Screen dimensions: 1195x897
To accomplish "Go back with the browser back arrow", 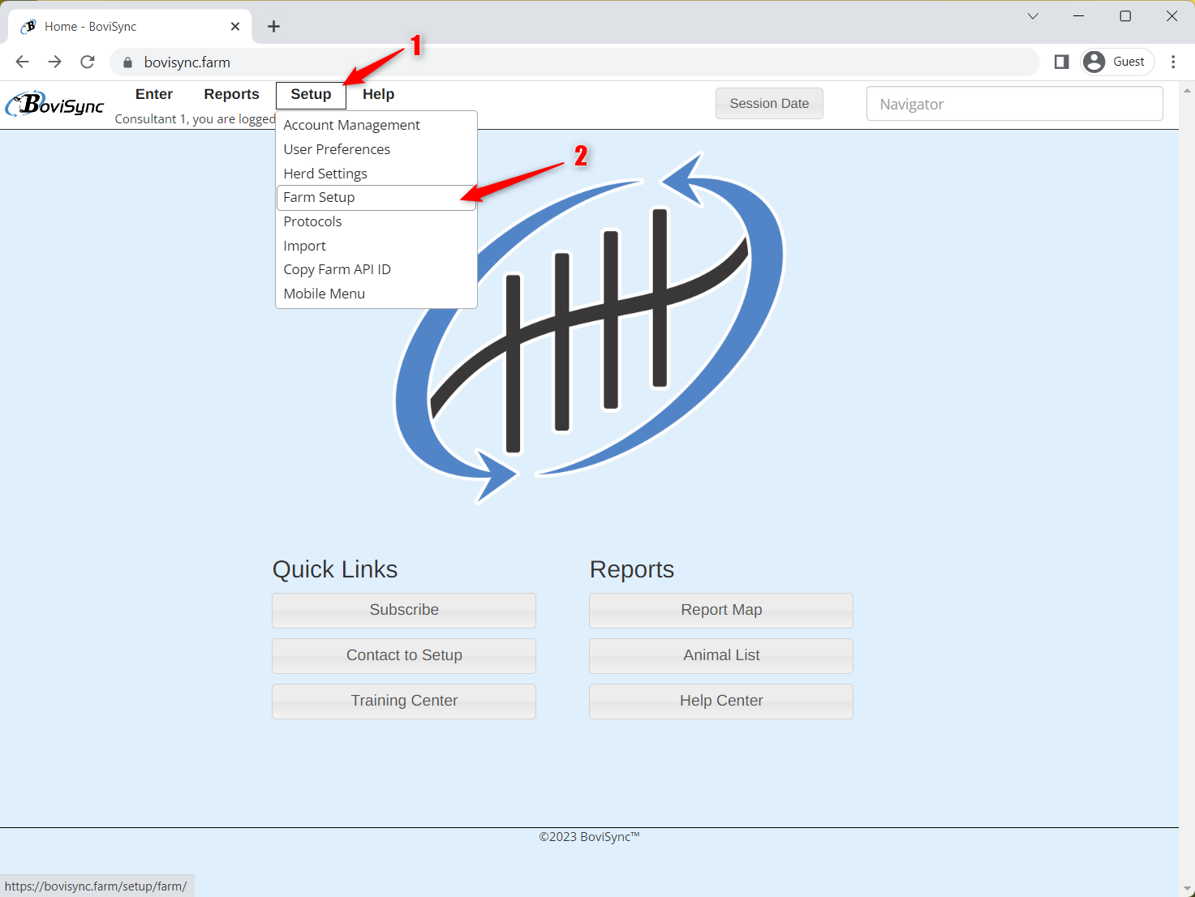I will (22, 62).
